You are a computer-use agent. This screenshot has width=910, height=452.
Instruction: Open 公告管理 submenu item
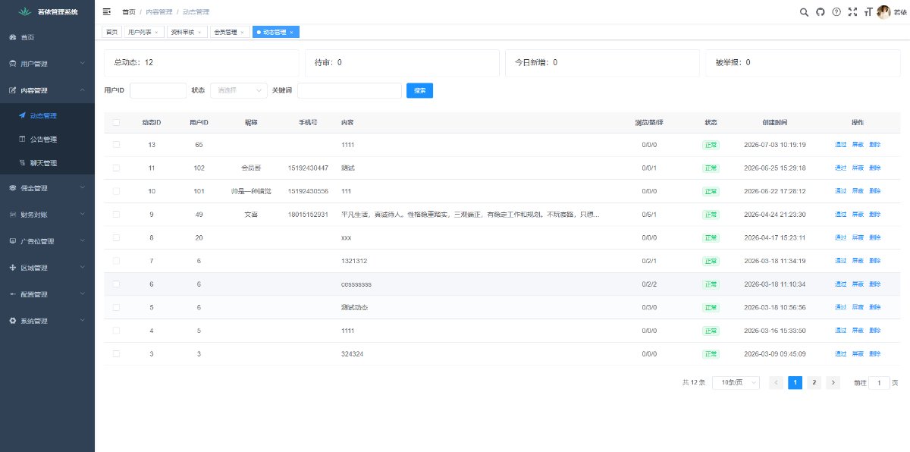point(47,140)
